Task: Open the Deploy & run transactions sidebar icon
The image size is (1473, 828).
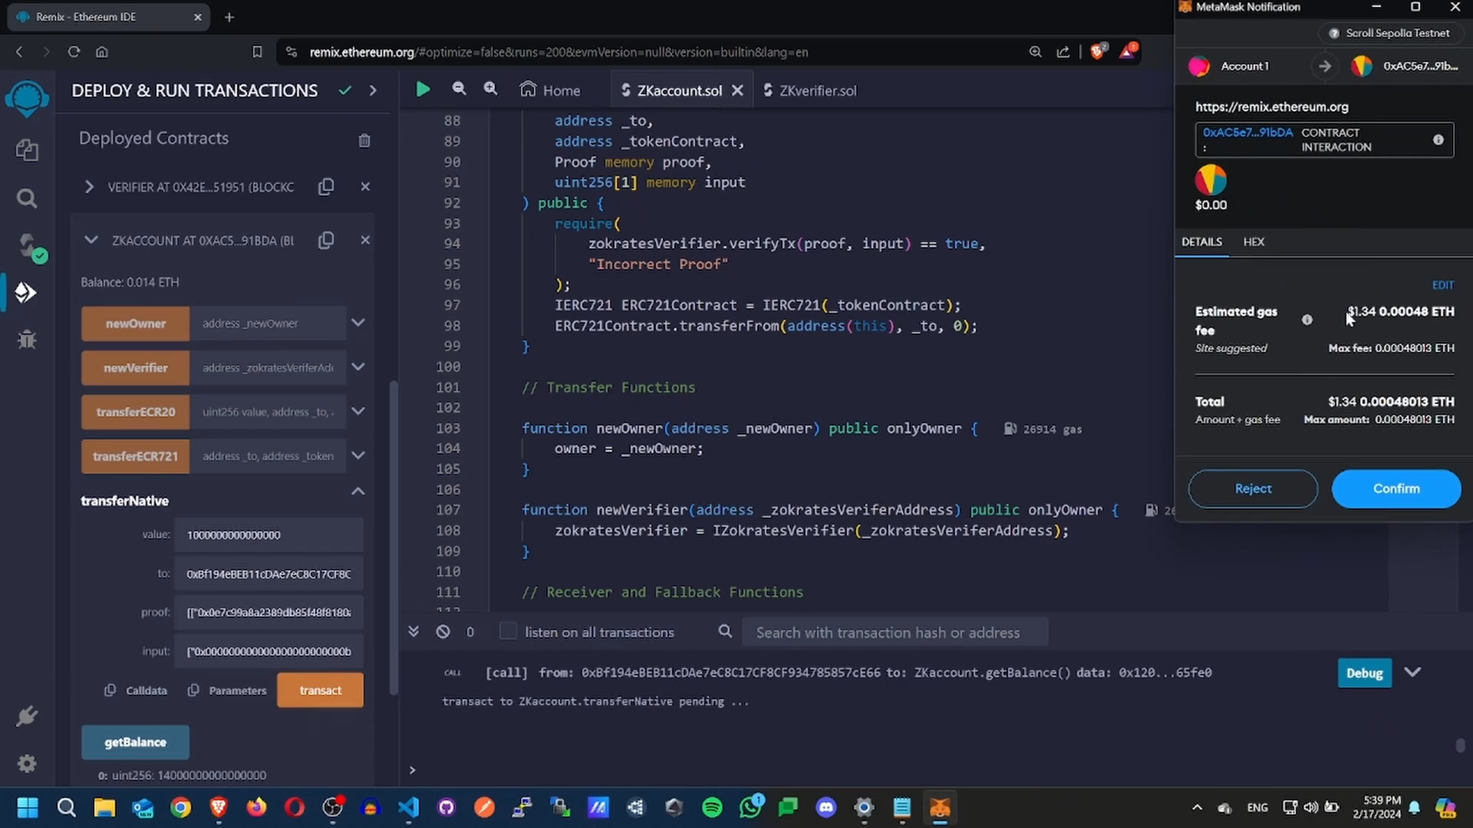Action: (x=25, y=292)
